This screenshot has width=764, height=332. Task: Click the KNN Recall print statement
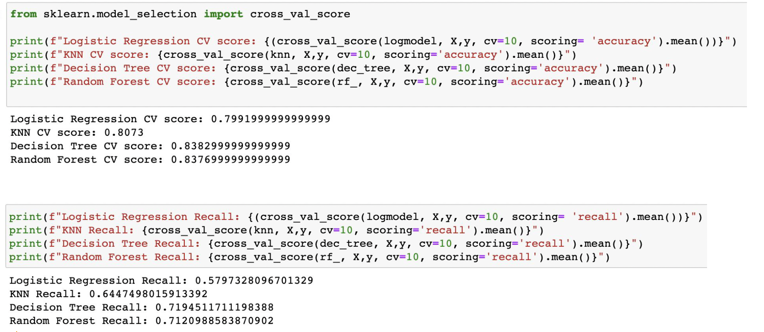pyautogui.click(x=277, y=230)
